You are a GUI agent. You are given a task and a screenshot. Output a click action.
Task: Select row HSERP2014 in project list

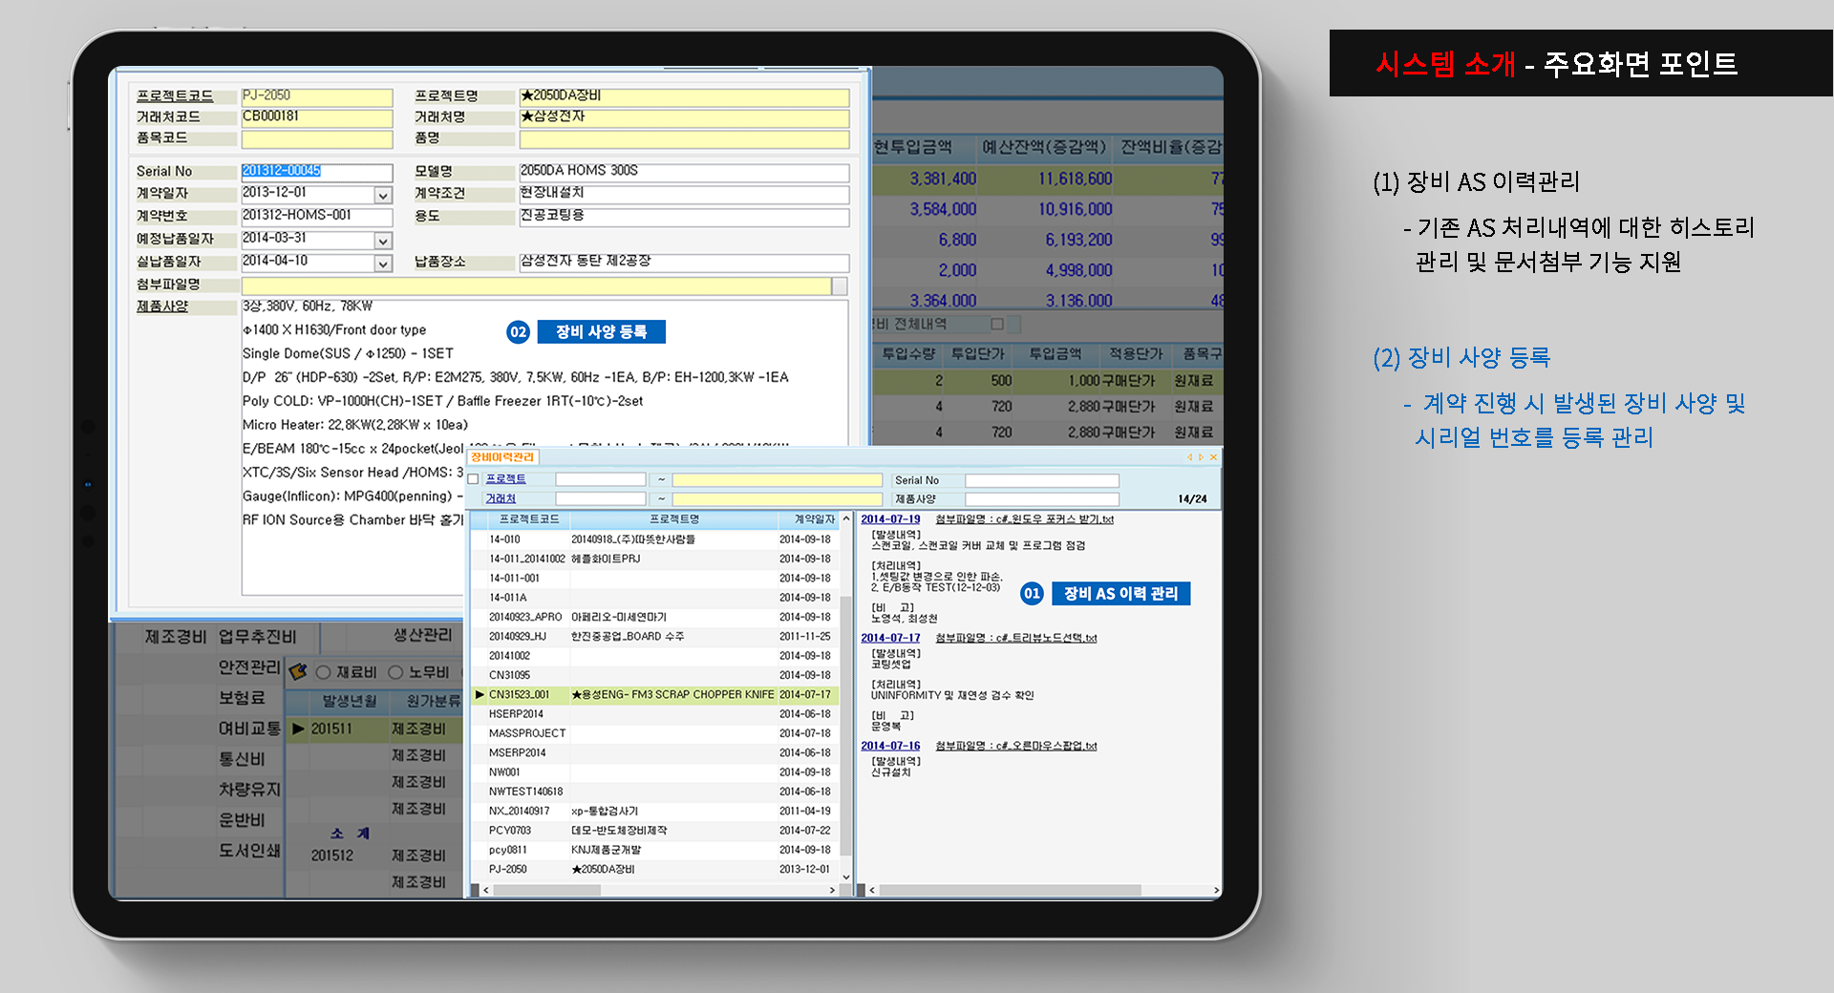[x=655, y=714]
